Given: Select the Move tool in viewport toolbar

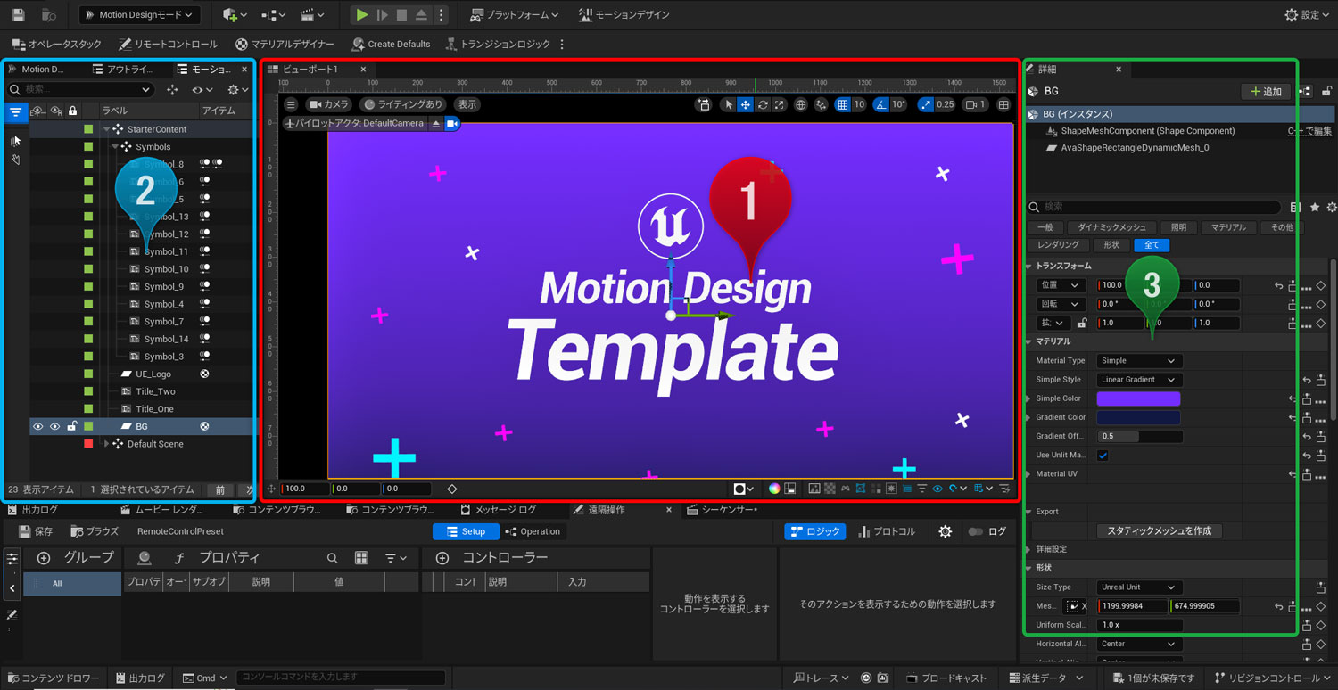Looking at the screenshot, I should point(746,104).
